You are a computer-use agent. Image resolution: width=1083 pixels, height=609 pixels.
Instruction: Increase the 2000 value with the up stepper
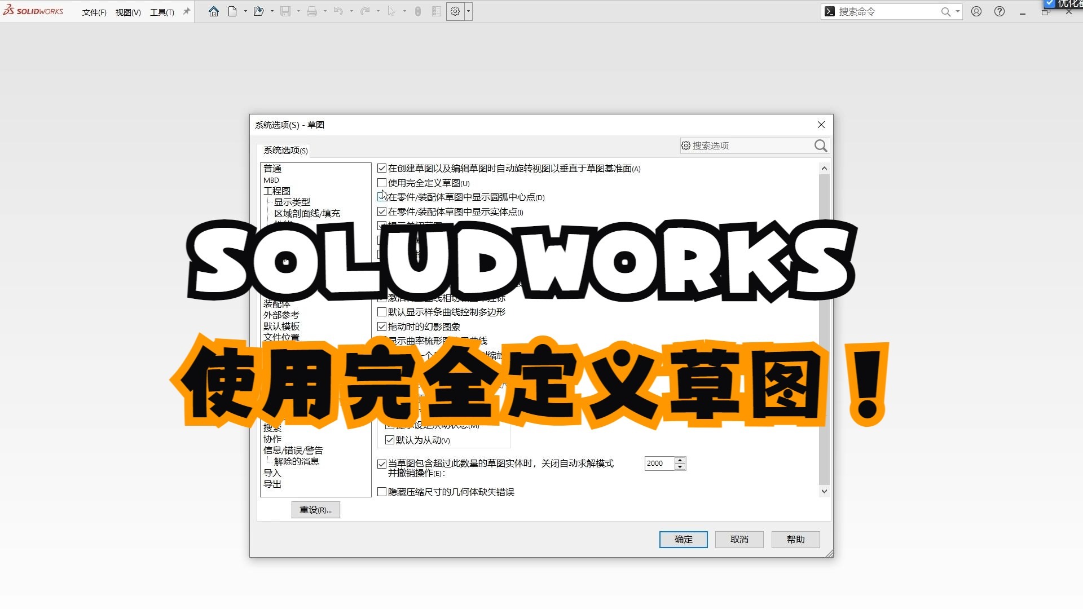pos(680,460)
